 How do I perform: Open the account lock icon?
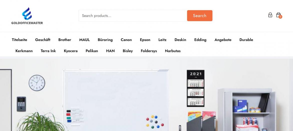pos(270,15)
